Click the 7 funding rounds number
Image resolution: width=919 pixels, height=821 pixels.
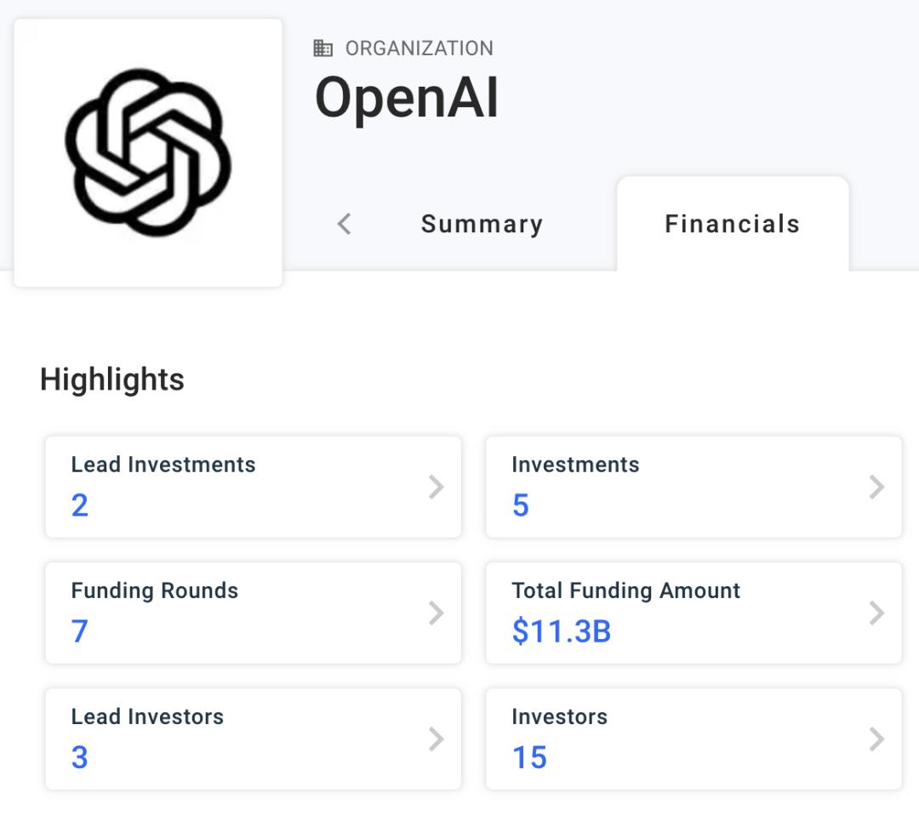(x=80, y=631)
